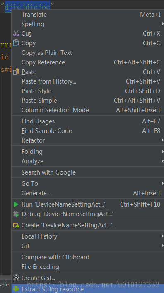Image resolution: width=164 pixels, height=293 pixels.
Task: Open Paste from History
Action: click(x=88, y=81)
